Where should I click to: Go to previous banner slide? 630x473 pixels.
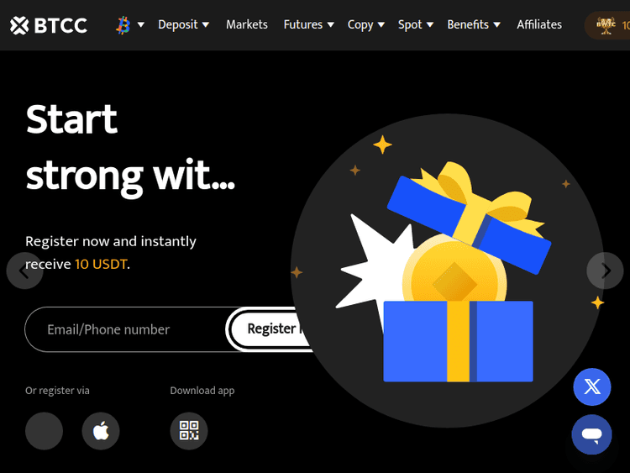pos(25,271)
